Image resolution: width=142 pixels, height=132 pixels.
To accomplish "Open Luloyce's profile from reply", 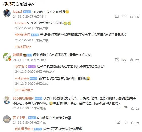I will [21, 23].
